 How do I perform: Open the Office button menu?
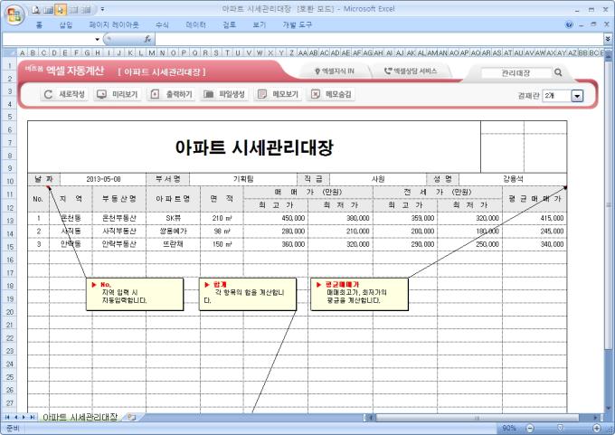[14, 15]
